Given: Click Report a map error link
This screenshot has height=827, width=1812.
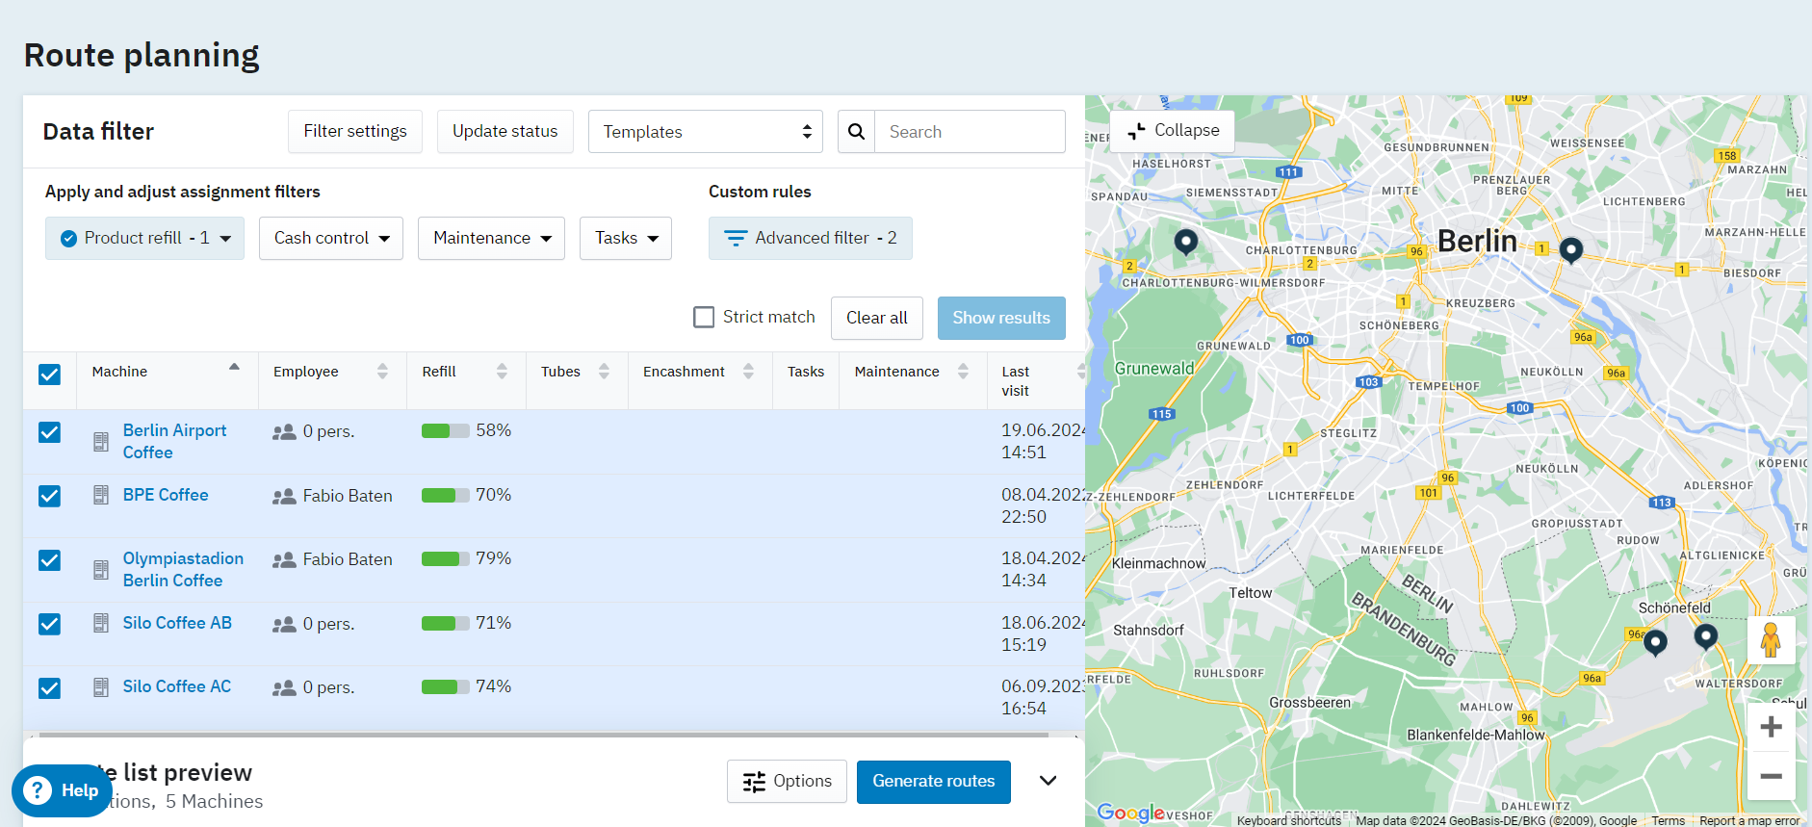Looking at the screenshot, I should (x=1749, y=820).
